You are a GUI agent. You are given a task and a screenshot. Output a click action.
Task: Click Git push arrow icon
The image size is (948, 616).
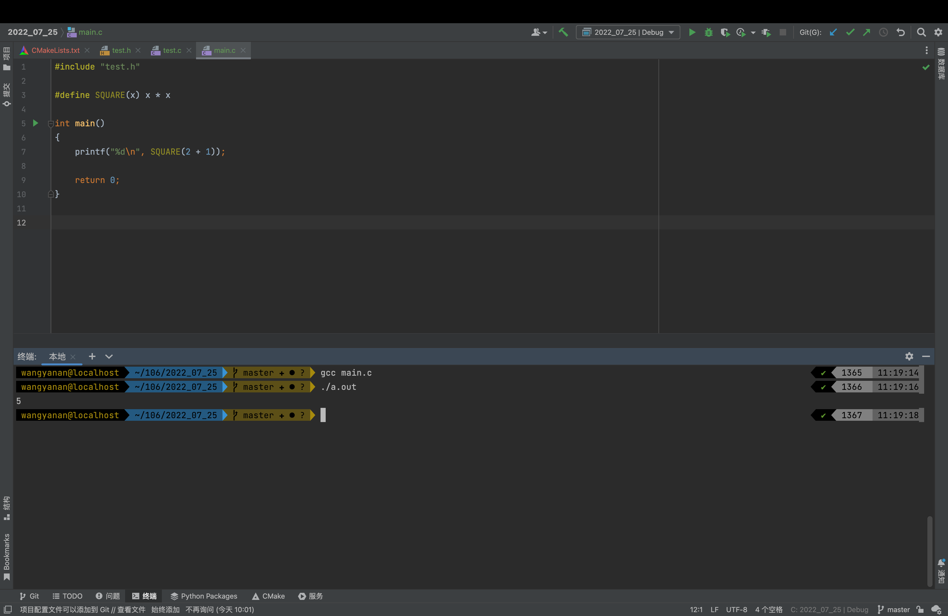tap(866, 32)
